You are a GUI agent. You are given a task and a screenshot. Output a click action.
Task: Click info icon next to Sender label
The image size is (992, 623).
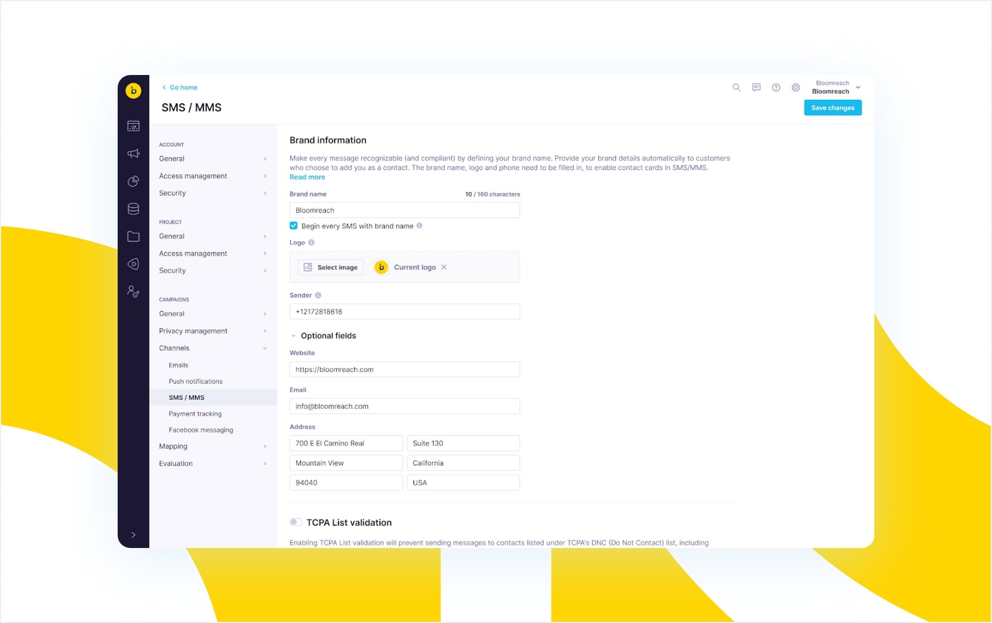point(318,295)
